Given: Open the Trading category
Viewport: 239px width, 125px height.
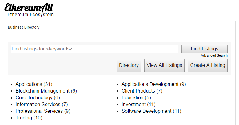Looking at the screenshot, I should coord(24,118).
